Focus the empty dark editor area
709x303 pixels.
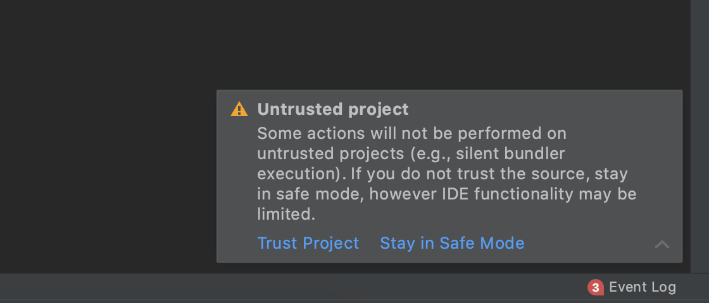coord(108,135)
